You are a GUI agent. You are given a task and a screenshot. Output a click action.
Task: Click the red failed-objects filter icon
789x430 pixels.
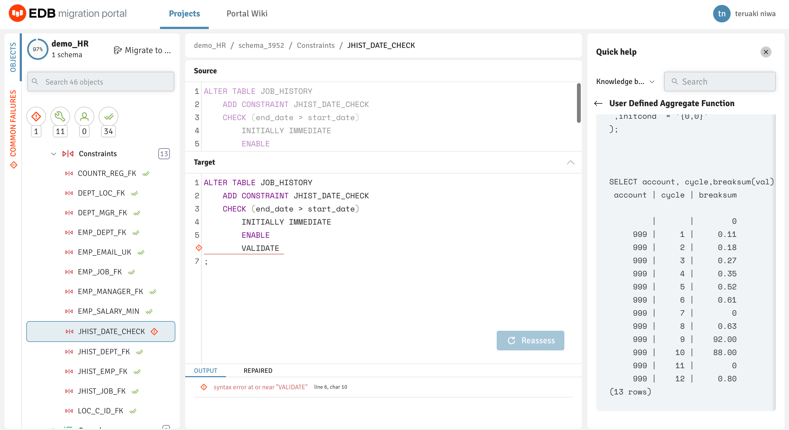point(36,117)
